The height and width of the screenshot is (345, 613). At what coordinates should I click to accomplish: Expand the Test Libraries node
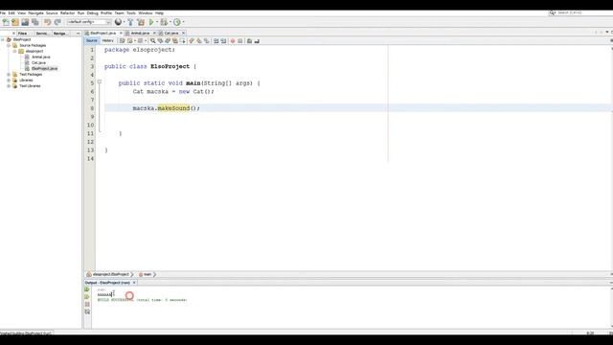click(x=9, y=86)
